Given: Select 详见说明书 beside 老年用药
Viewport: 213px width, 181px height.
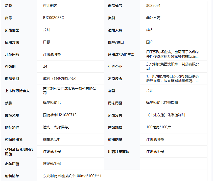Looking at the screenshot, I should pyautogui.click(x=52, y=164).
